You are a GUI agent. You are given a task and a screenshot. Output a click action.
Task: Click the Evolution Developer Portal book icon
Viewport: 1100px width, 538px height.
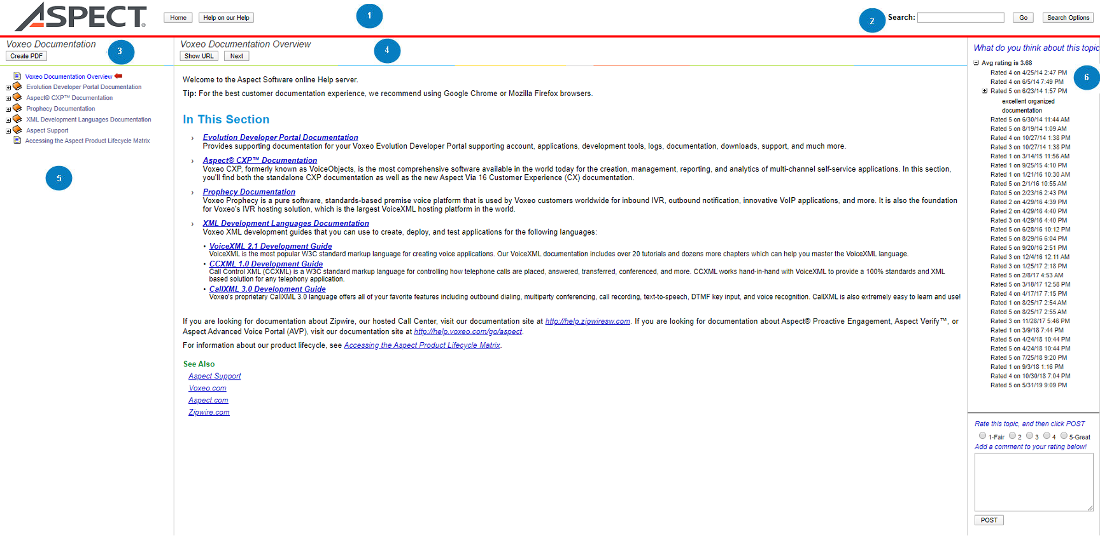point(18,86)
